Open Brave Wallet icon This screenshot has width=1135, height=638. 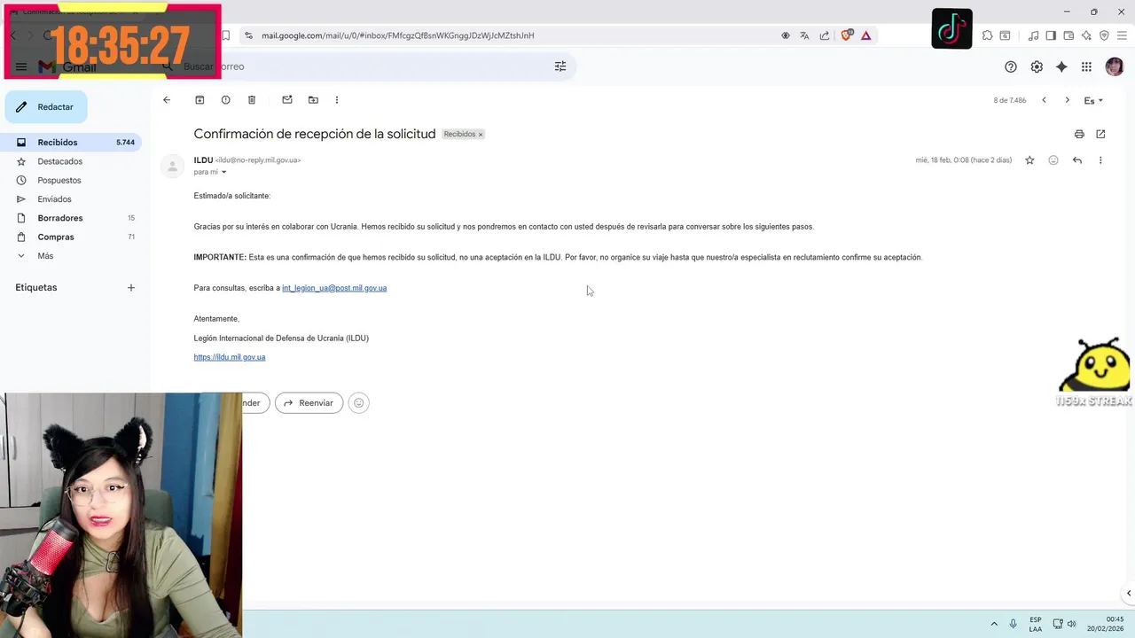1068,35
